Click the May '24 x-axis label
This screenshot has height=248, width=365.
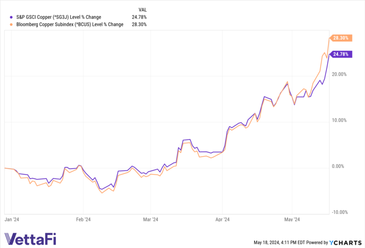click(x=292, y=220)
